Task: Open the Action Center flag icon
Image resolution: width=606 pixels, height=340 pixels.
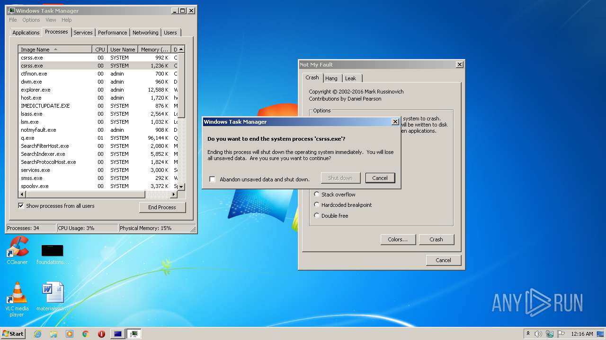Action: [561, 334]
